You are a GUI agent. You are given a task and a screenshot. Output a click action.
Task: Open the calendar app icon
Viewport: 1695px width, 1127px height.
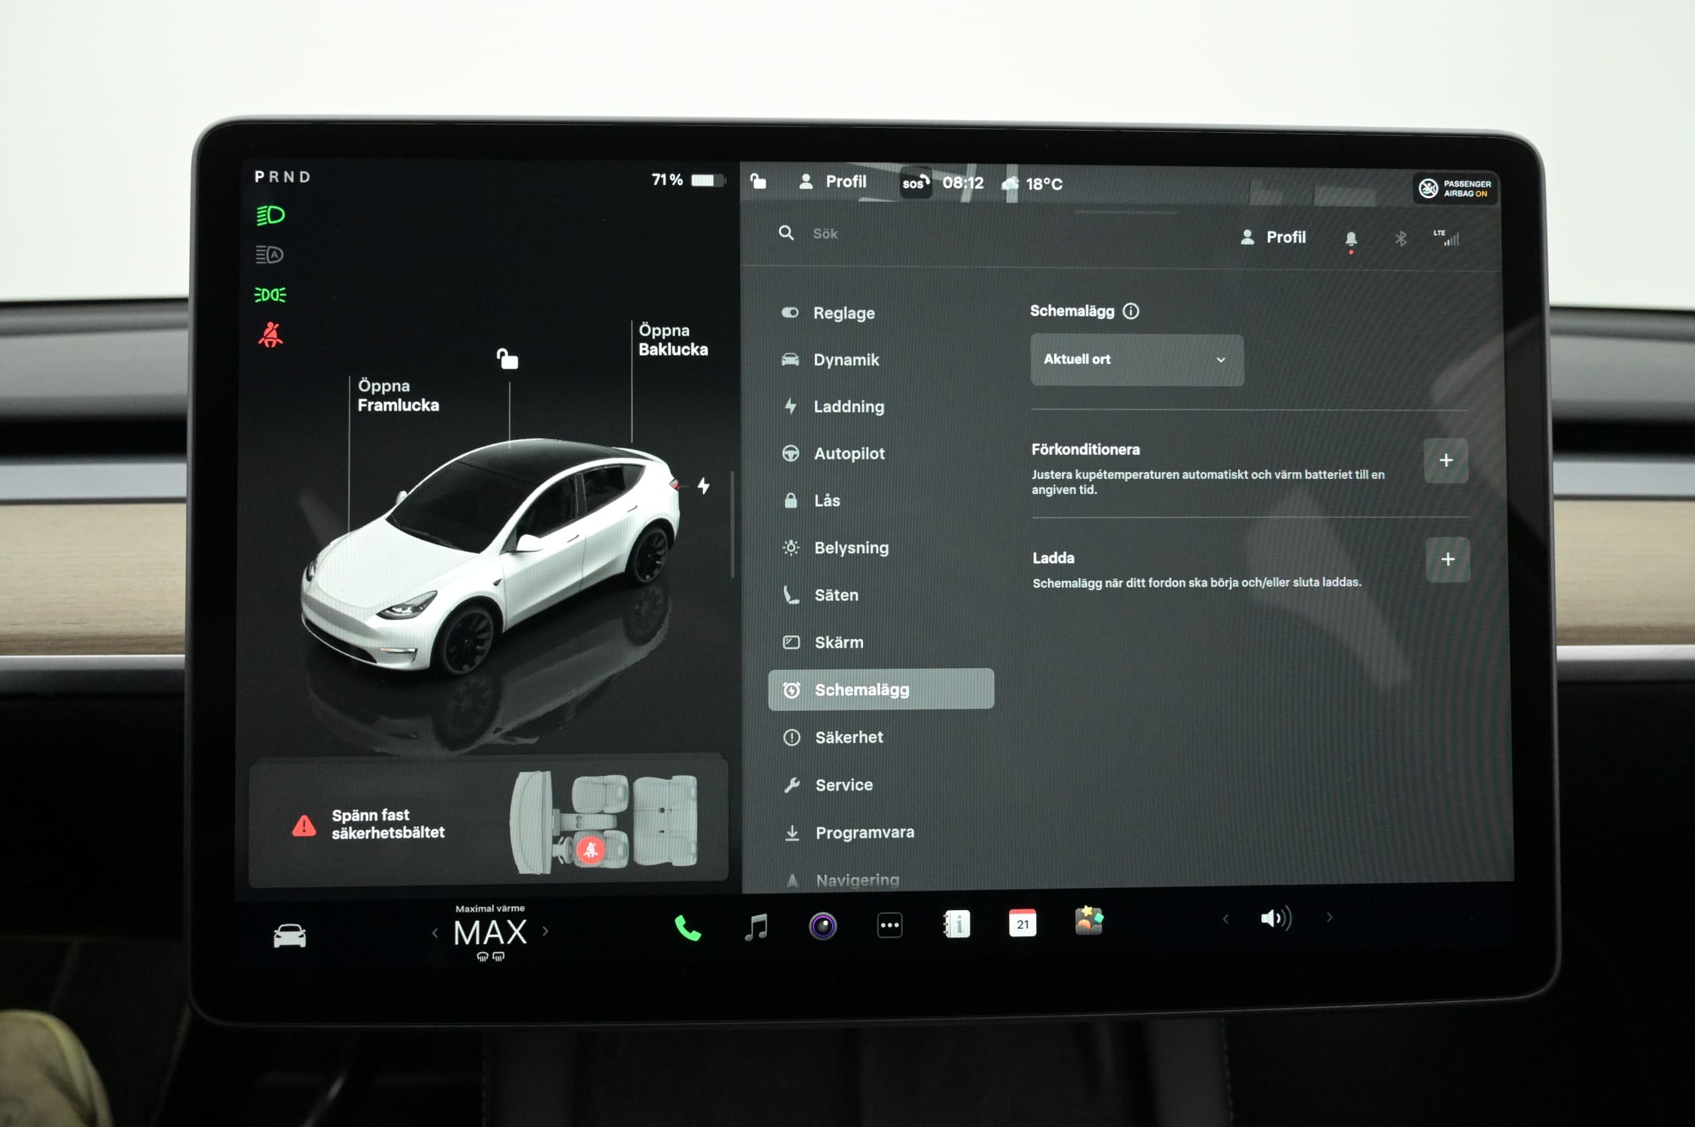tap(1022, 924)
